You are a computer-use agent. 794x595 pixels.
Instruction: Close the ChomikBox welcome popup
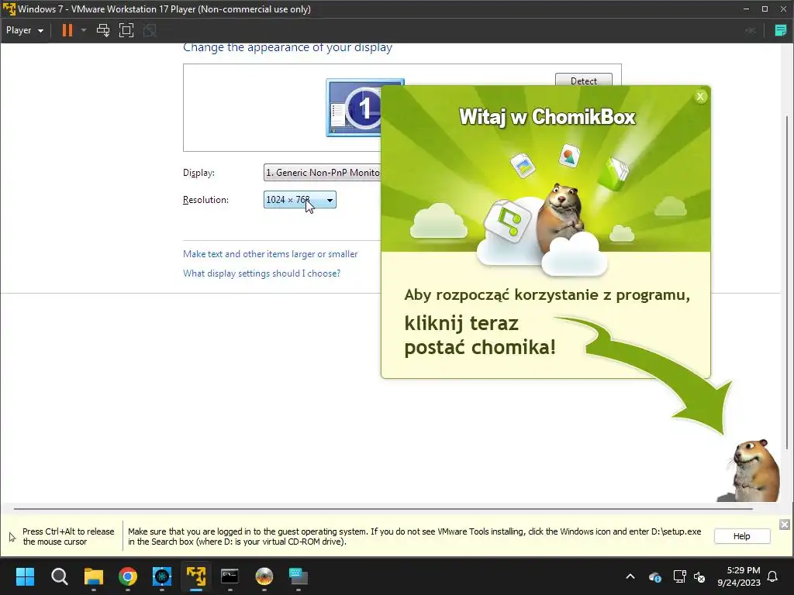(x=700, y=96)
